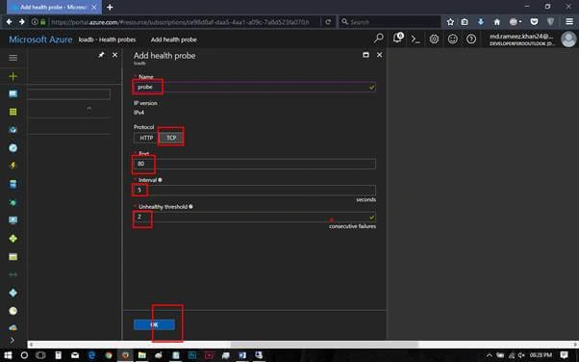Click the Unhealthy threshold input field

point(255,217)
